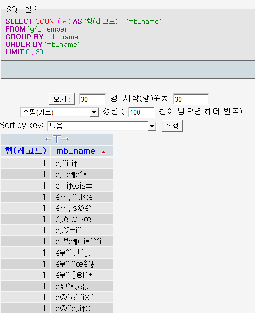Click the ORDER BY clause text
Viewport: 255px width, 313px height.
[24, 44]
